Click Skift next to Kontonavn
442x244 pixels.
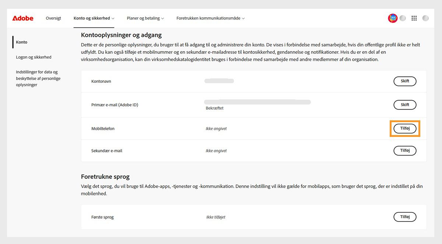tap(405, 81)
